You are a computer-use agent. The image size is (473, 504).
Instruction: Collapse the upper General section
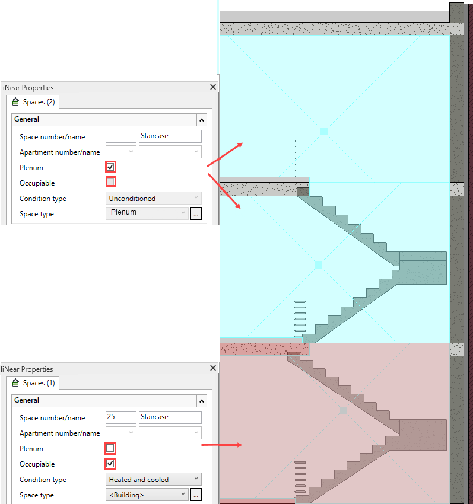202,120
